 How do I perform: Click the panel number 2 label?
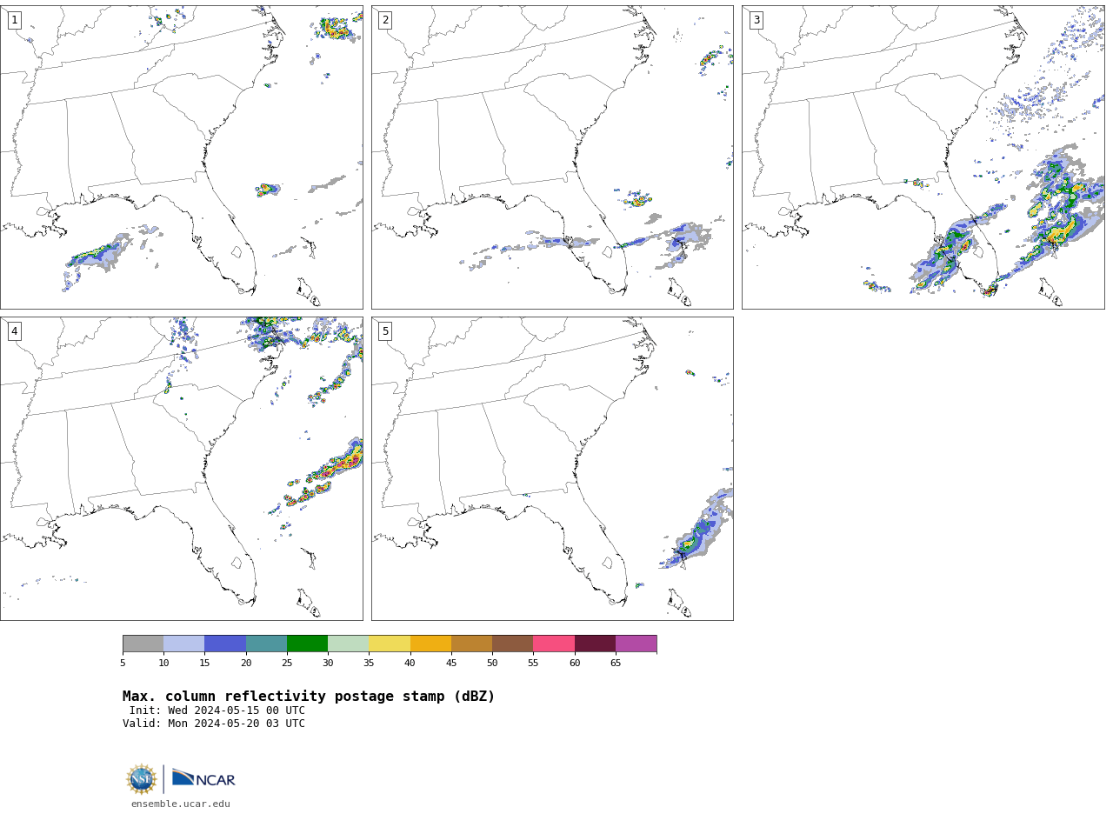pyautogui.click(x=385, y=20)
